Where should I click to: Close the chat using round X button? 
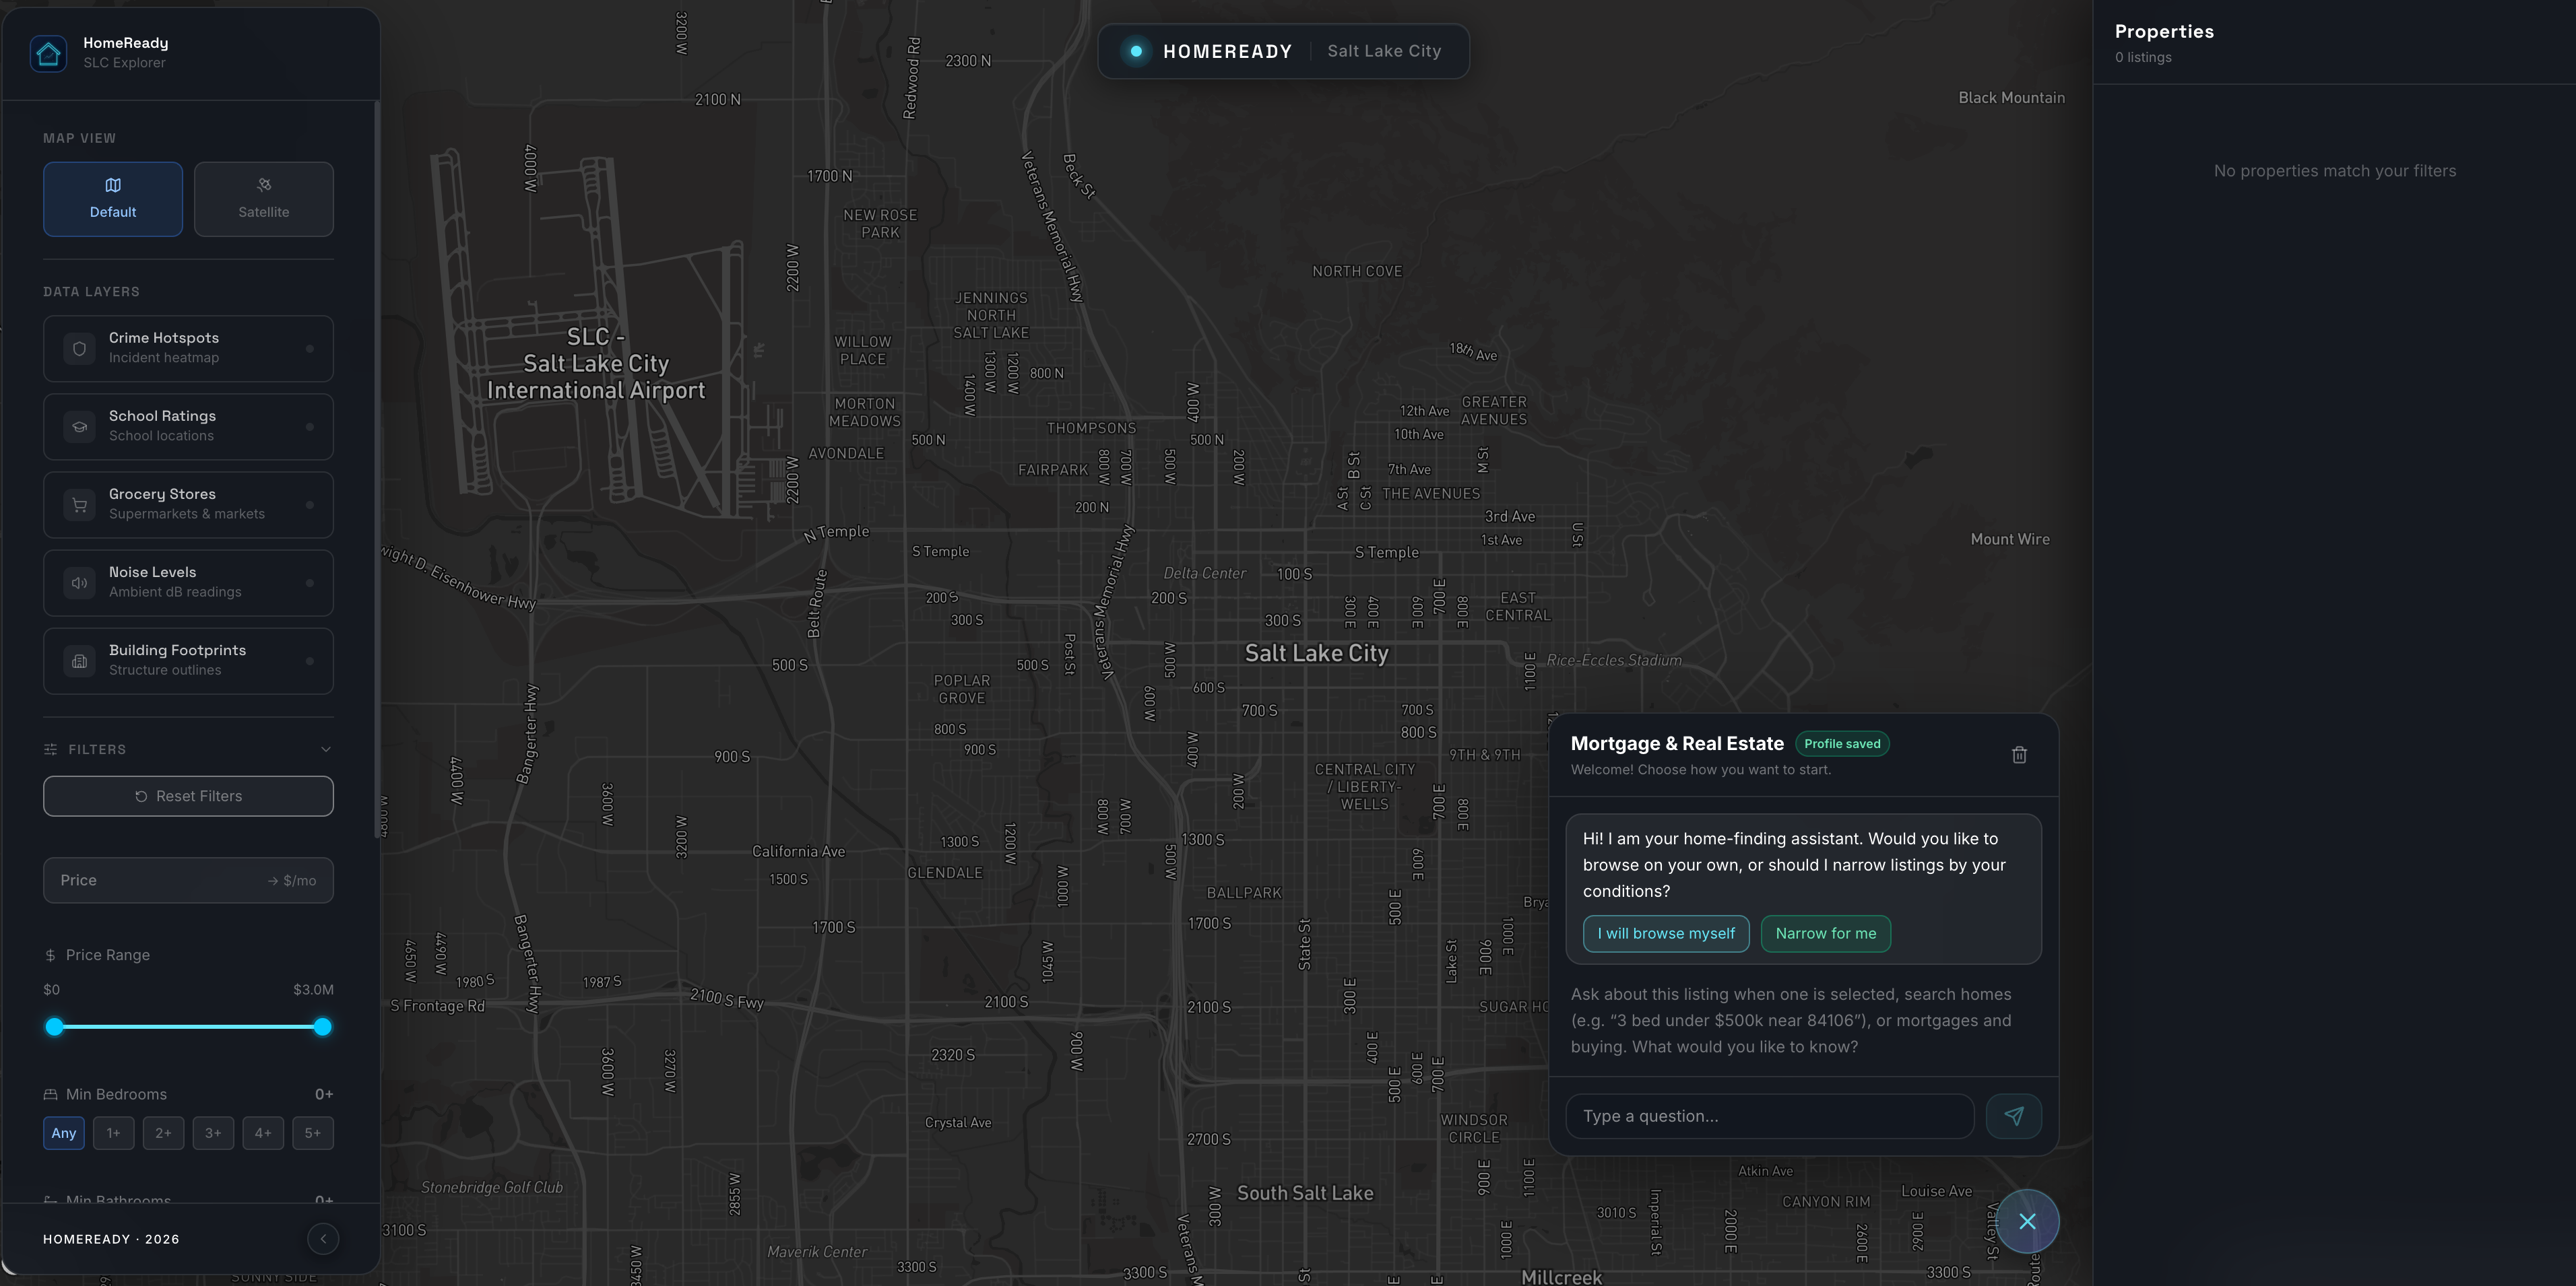point(2027,1221)
